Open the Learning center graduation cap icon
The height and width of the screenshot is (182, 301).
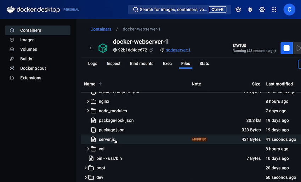238,10
